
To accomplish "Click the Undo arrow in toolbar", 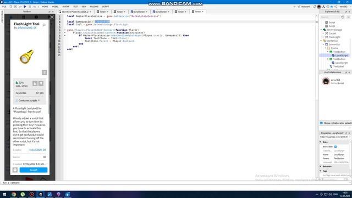I will tap(34, 7).
